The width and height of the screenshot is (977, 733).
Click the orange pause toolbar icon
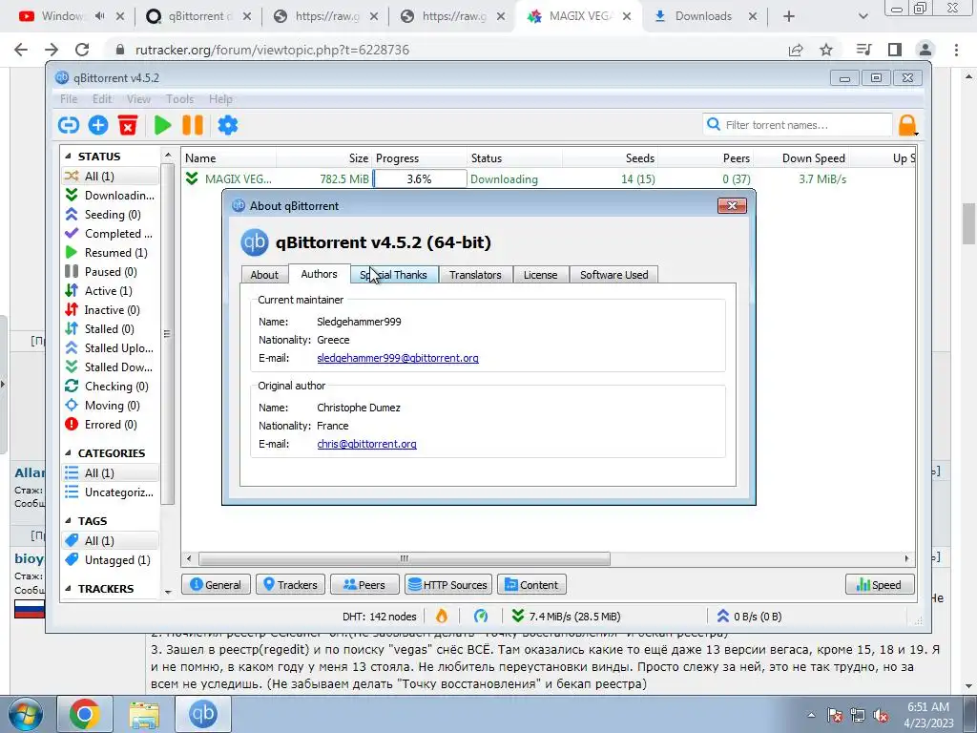pyautogui.click(x=193, y=125)
